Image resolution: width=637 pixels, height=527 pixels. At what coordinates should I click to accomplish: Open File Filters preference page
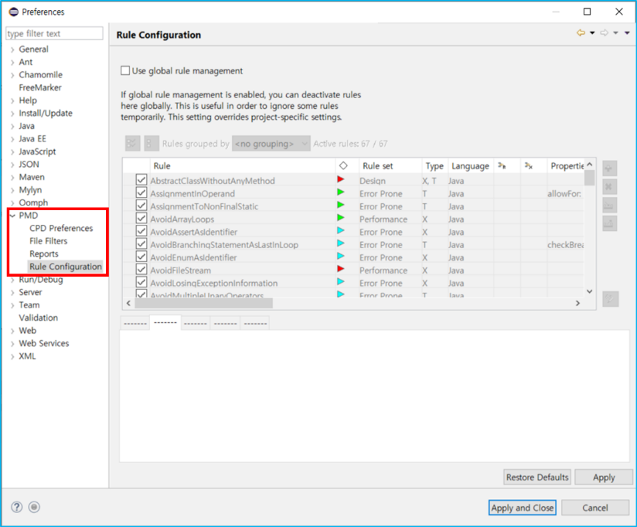pyautogui.click(x=48, y=241)
